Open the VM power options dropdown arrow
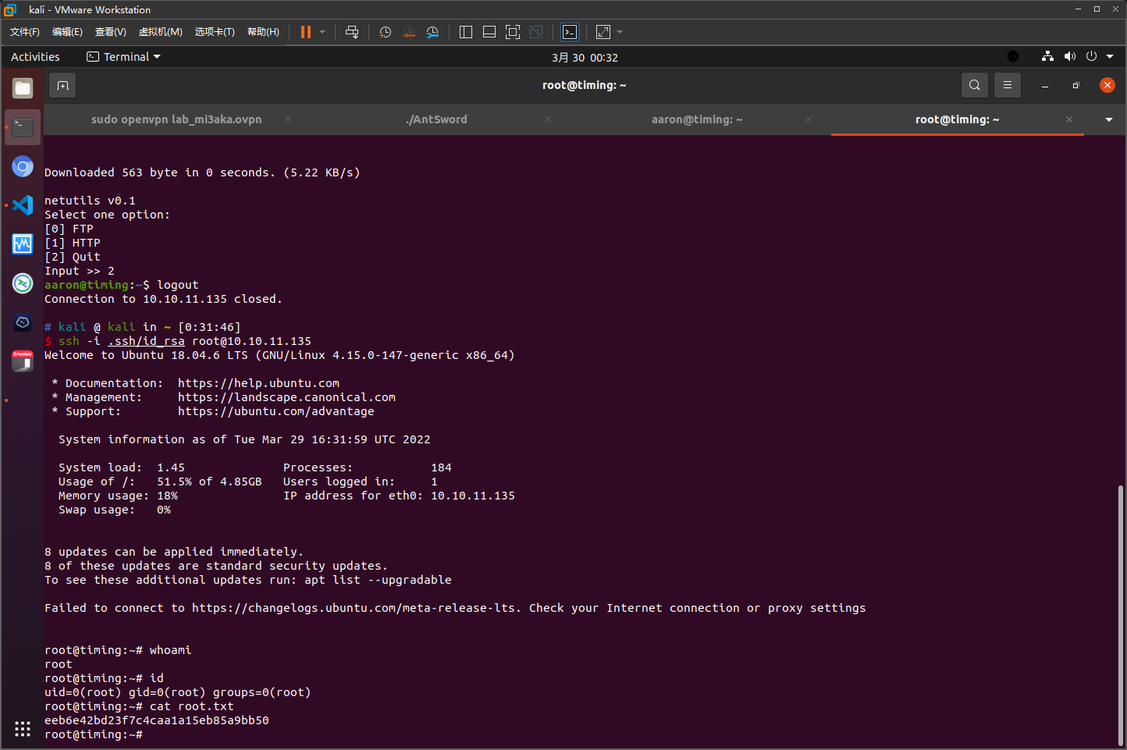This screenshot has height=750, width=1127. point(322,32)
